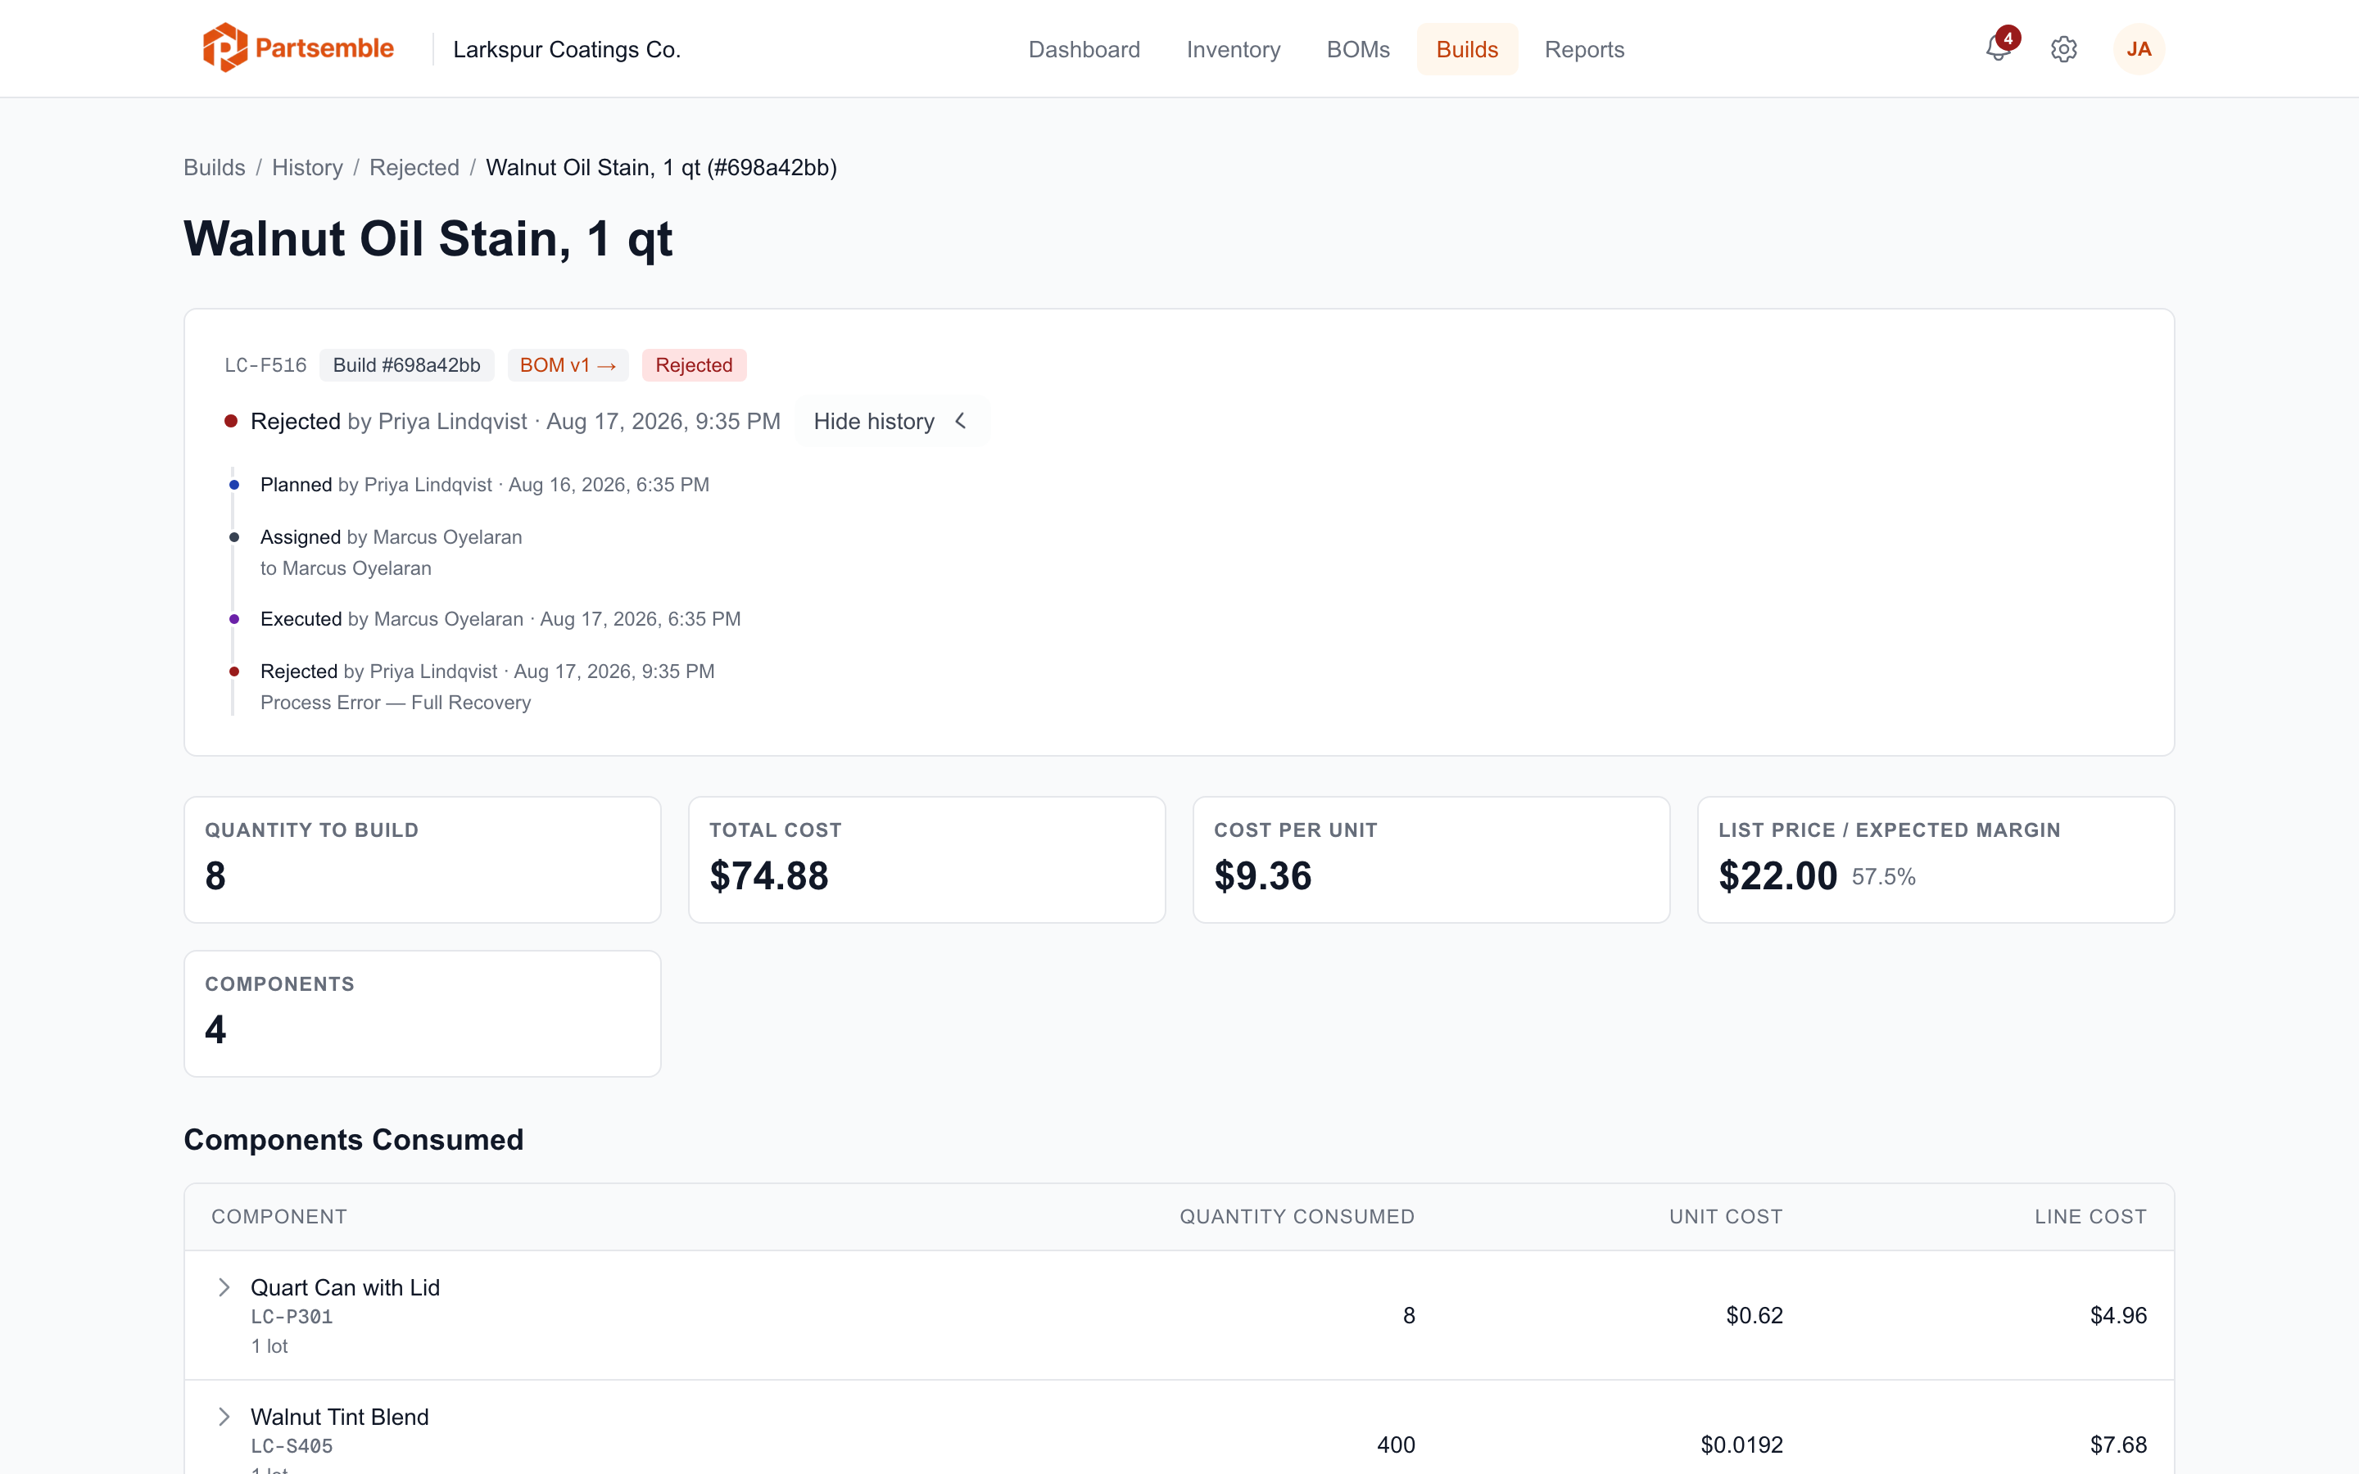Open the Reports tab
Viewport: 2359px width, 1474px height.
coord(1584,49)
